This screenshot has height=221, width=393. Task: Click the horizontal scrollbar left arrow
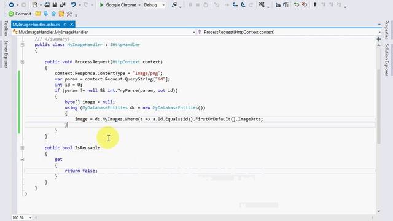tap(36, 217)
